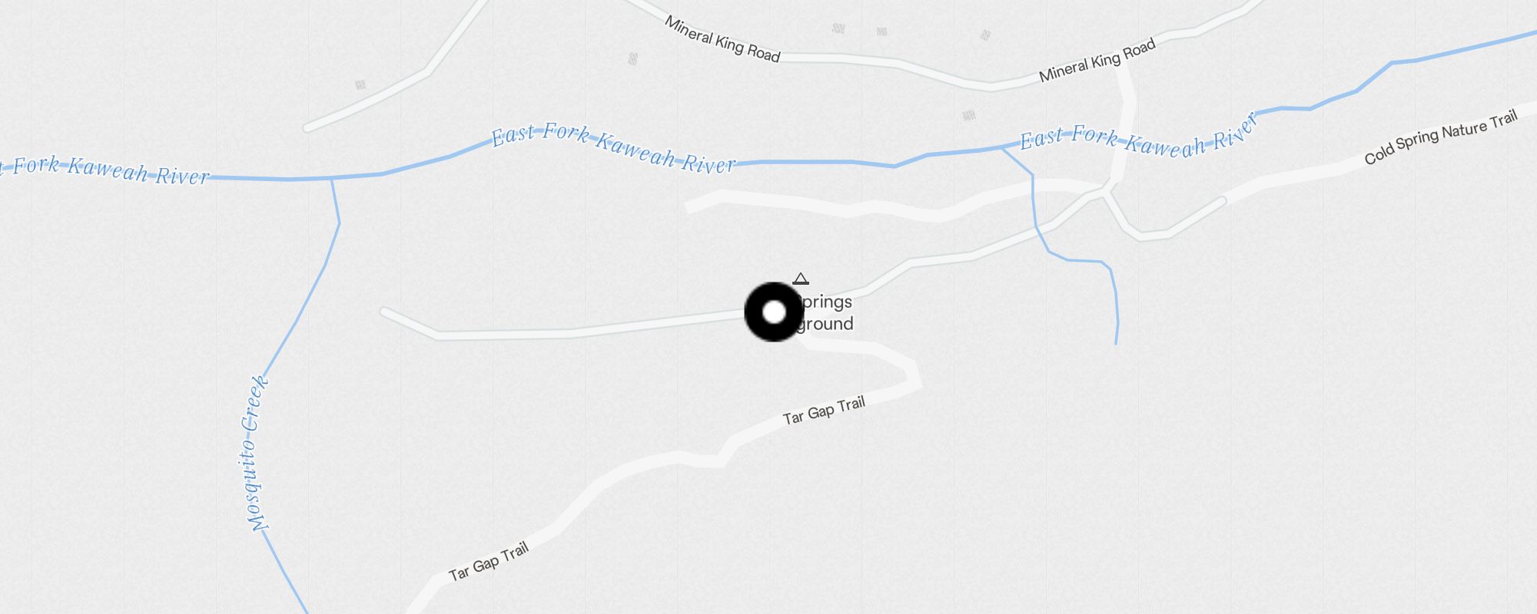This screenshot has height=614, width=1537.
Task: Click the Cold Spring Nature Trail label
Action: [x=1441, y=137]
